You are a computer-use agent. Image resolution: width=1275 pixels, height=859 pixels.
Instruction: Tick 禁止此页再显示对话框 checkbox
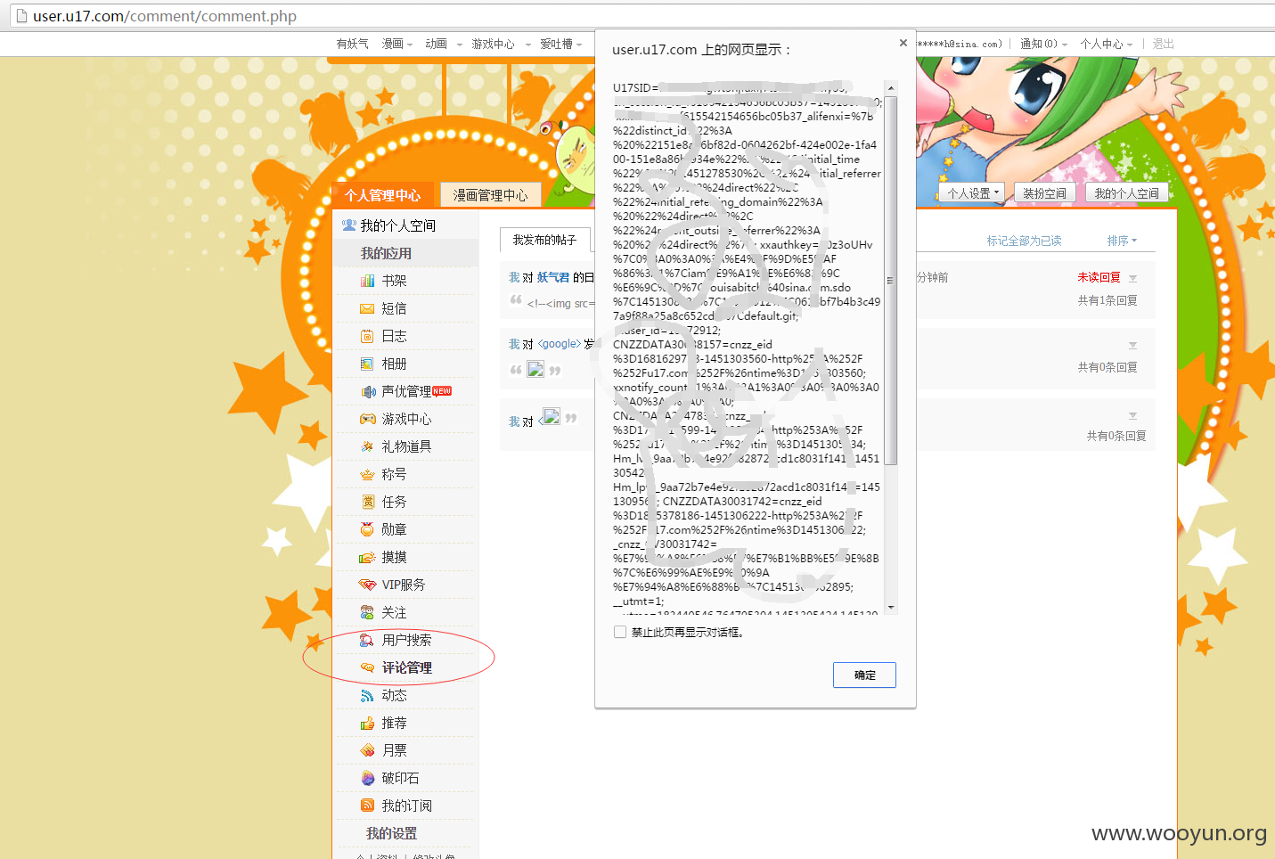[620, 632]
